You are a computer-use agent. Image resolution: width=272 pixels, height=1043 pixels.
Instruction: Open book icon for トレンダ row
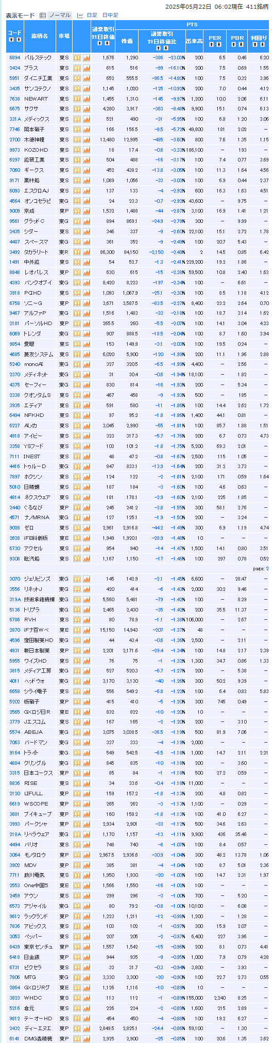coord(77,333)
